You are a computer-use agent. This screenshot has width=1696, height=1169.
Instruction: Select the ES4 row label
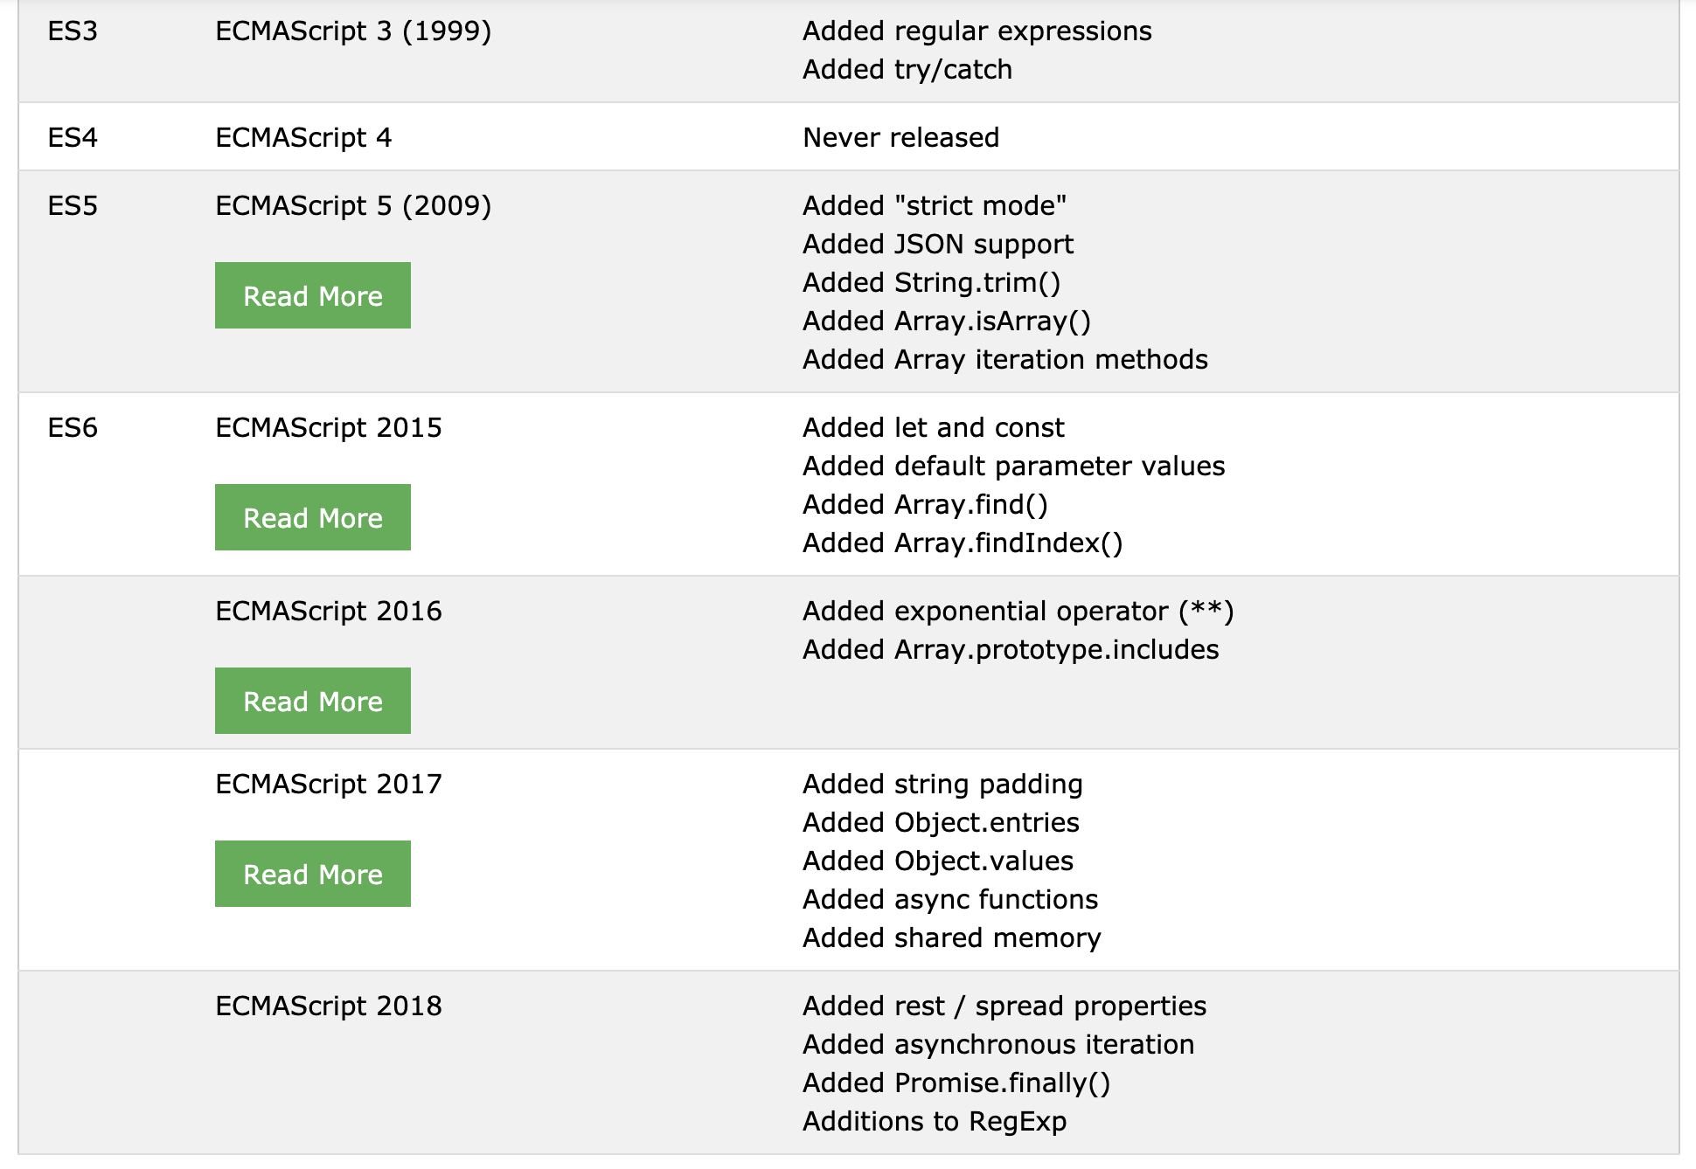click(x=73, y=138)
